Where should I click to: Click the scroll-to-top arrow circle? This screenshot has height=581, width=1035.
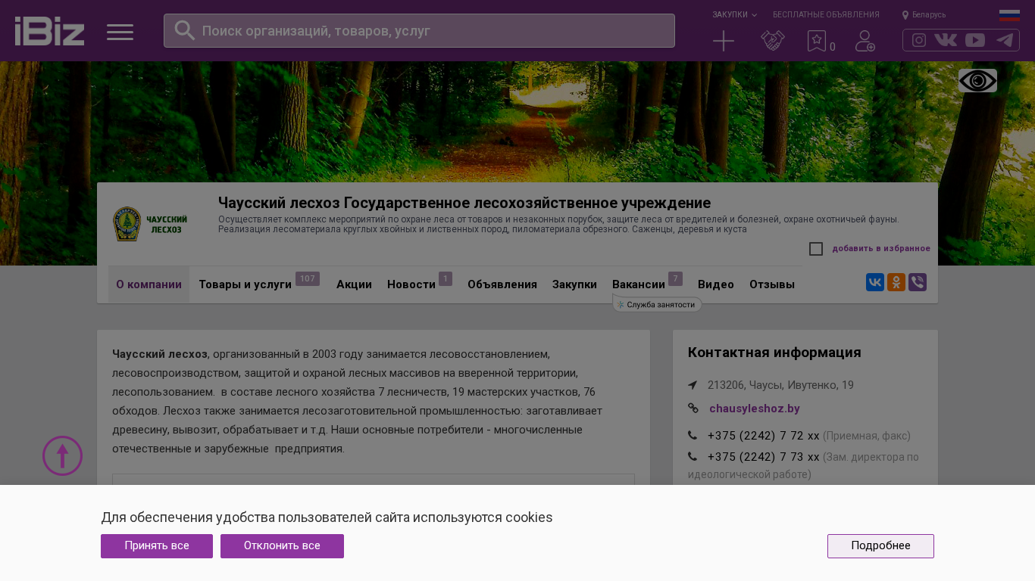coord(62,455)
